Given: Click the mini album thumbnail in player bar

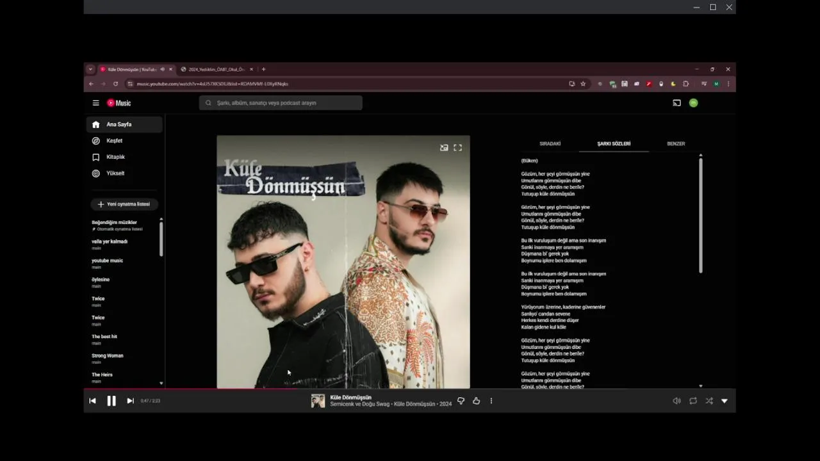Looking at the screenshot, I should coord(318,401).
